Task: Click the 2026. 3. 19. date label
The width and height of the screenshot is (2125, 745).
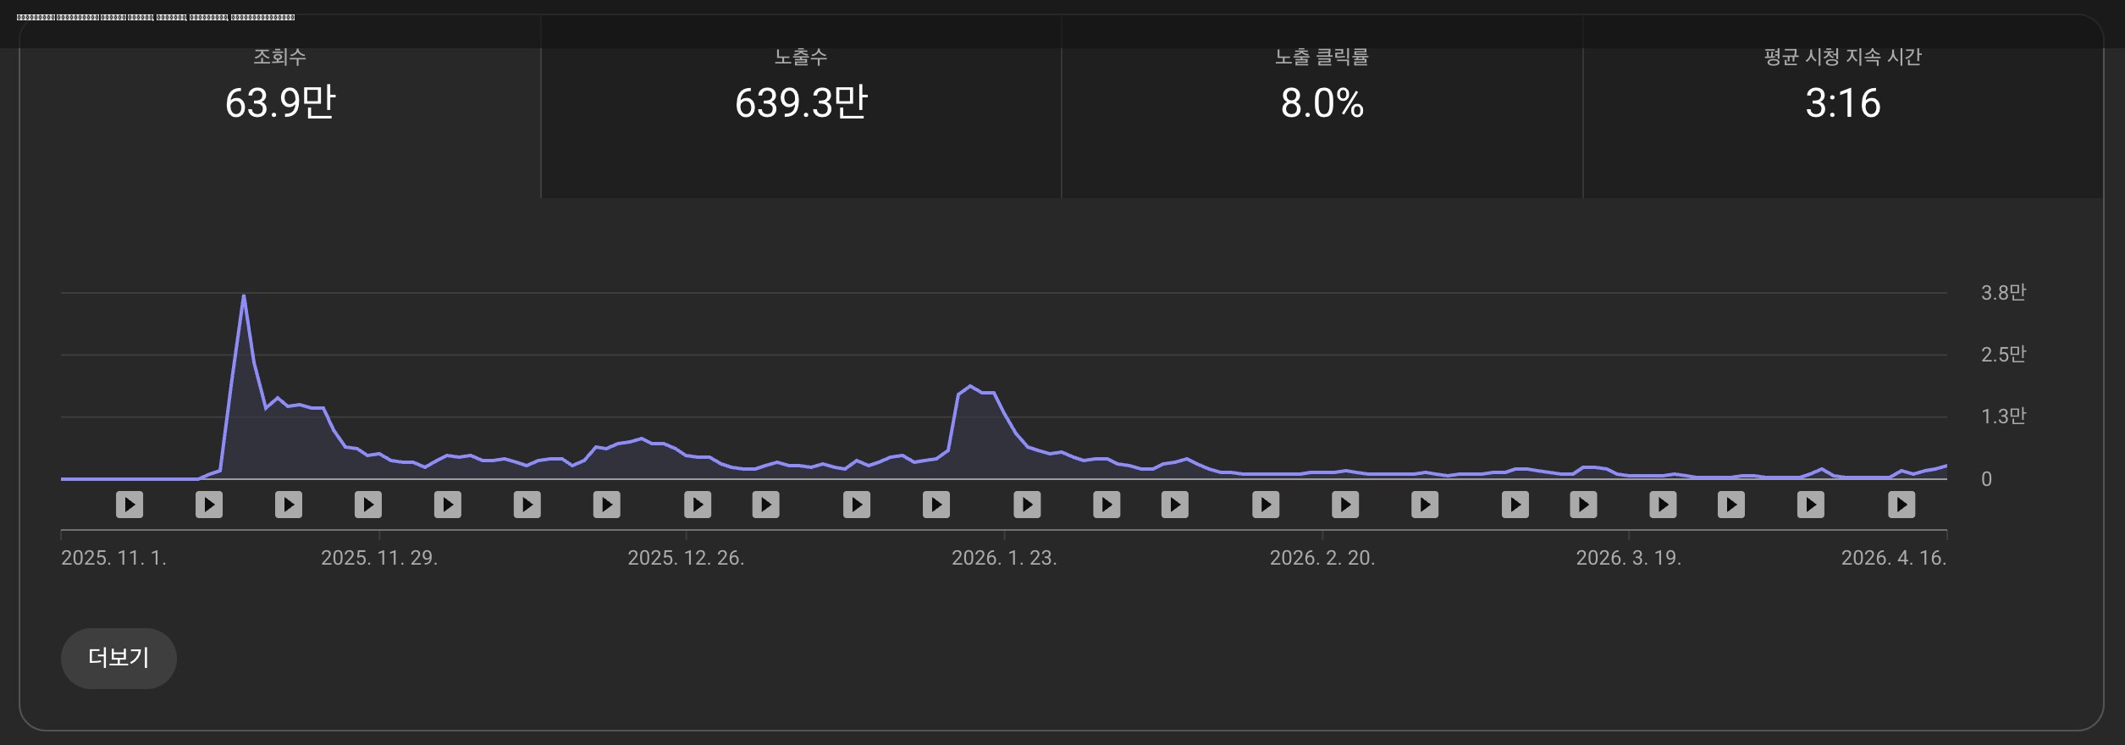Action: click(1629, 558)
